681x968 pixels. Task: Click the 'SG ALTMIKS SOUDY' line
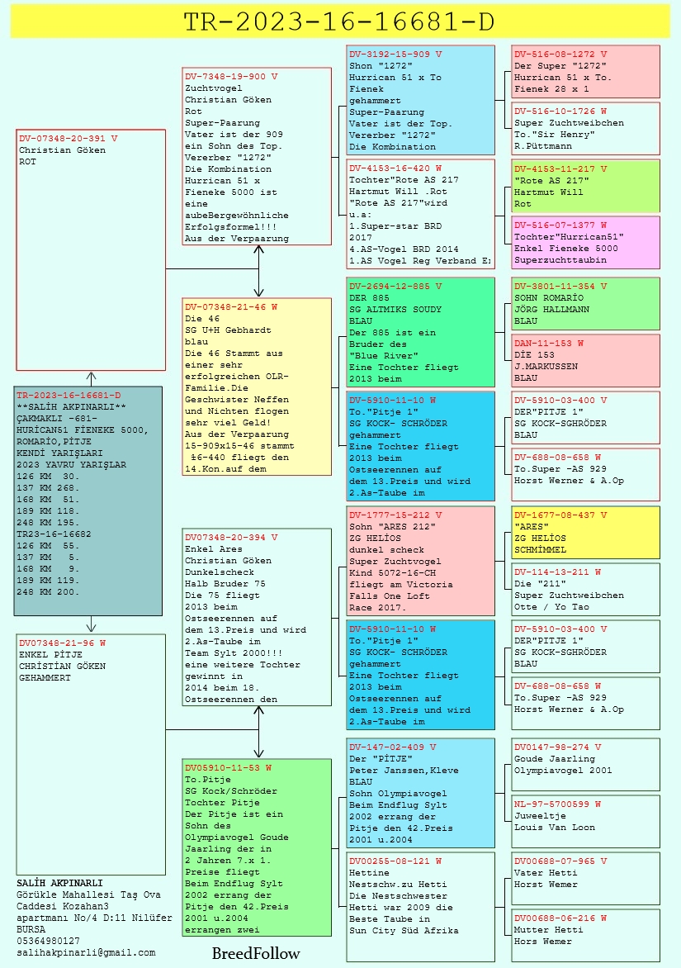click(395, 309)
